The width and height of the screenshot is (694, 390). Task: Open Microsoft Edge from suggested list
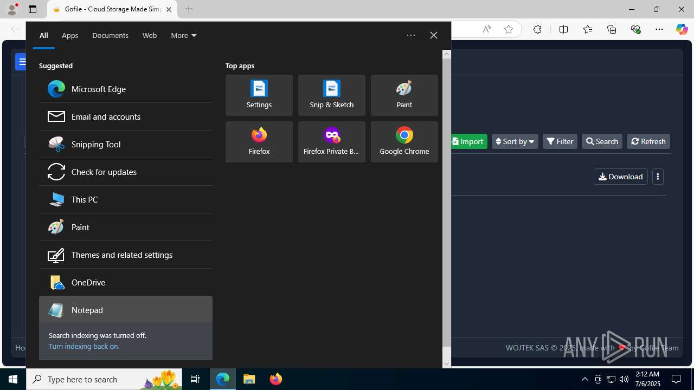[x=125, y=89]
